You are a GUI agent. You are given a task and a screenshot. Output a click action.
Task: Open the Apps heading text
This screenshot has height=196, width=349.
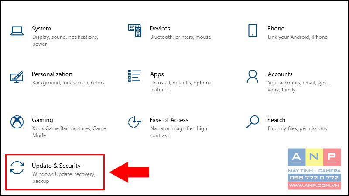coord(157,74)
